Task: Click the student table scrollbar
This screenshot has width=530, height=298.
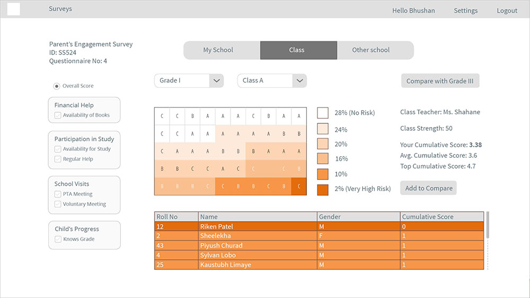Action: coord(488,225)
